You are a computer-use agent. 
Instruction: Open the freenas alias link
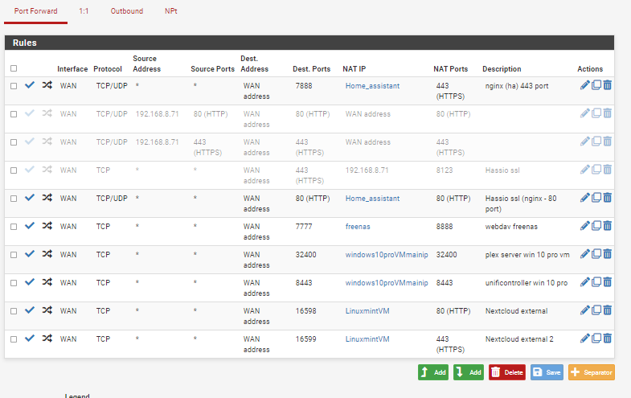[358, 227]
